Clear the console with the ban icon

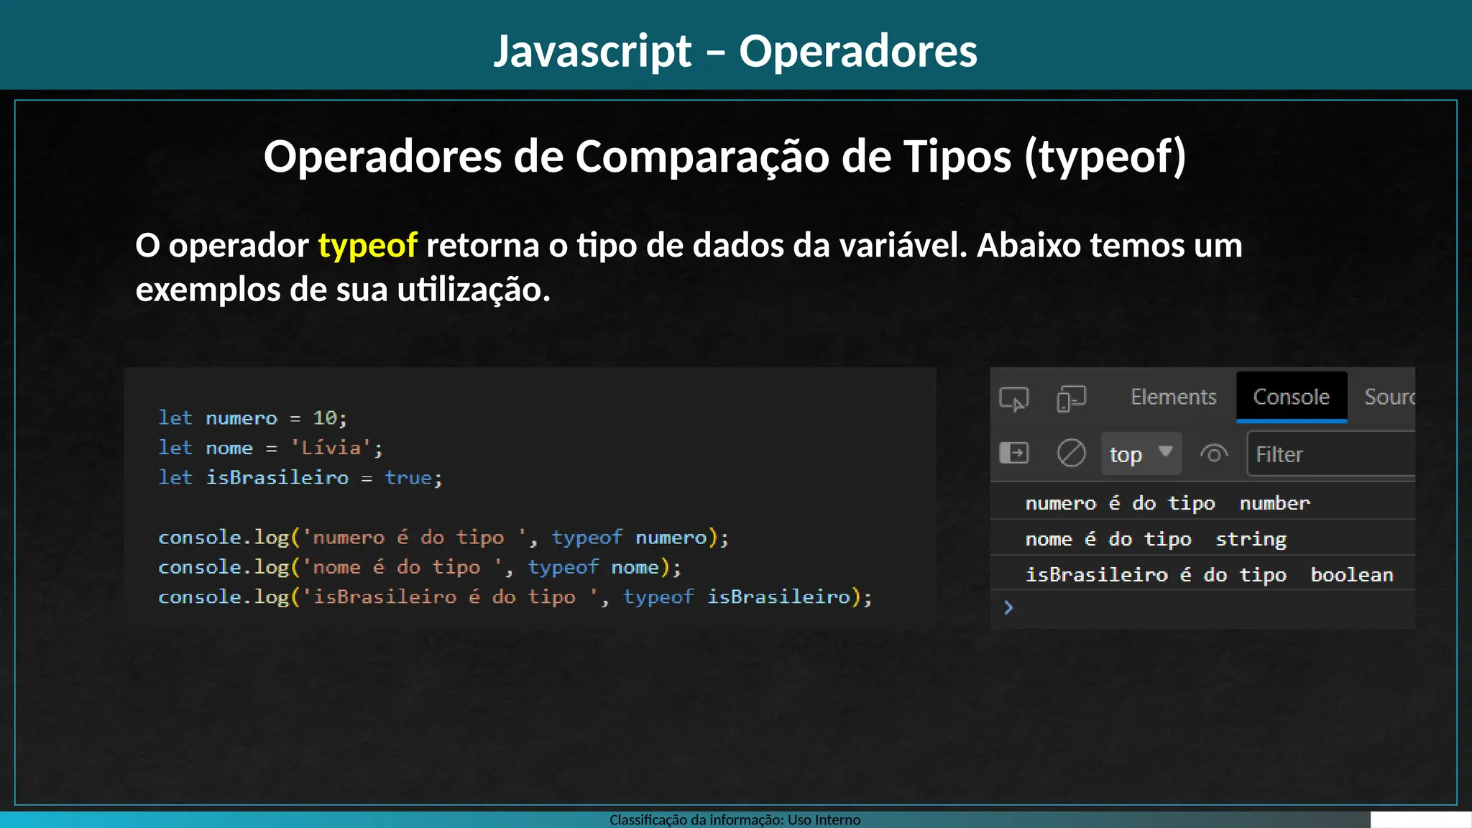pyautogui.click(x=1071, y=454)
